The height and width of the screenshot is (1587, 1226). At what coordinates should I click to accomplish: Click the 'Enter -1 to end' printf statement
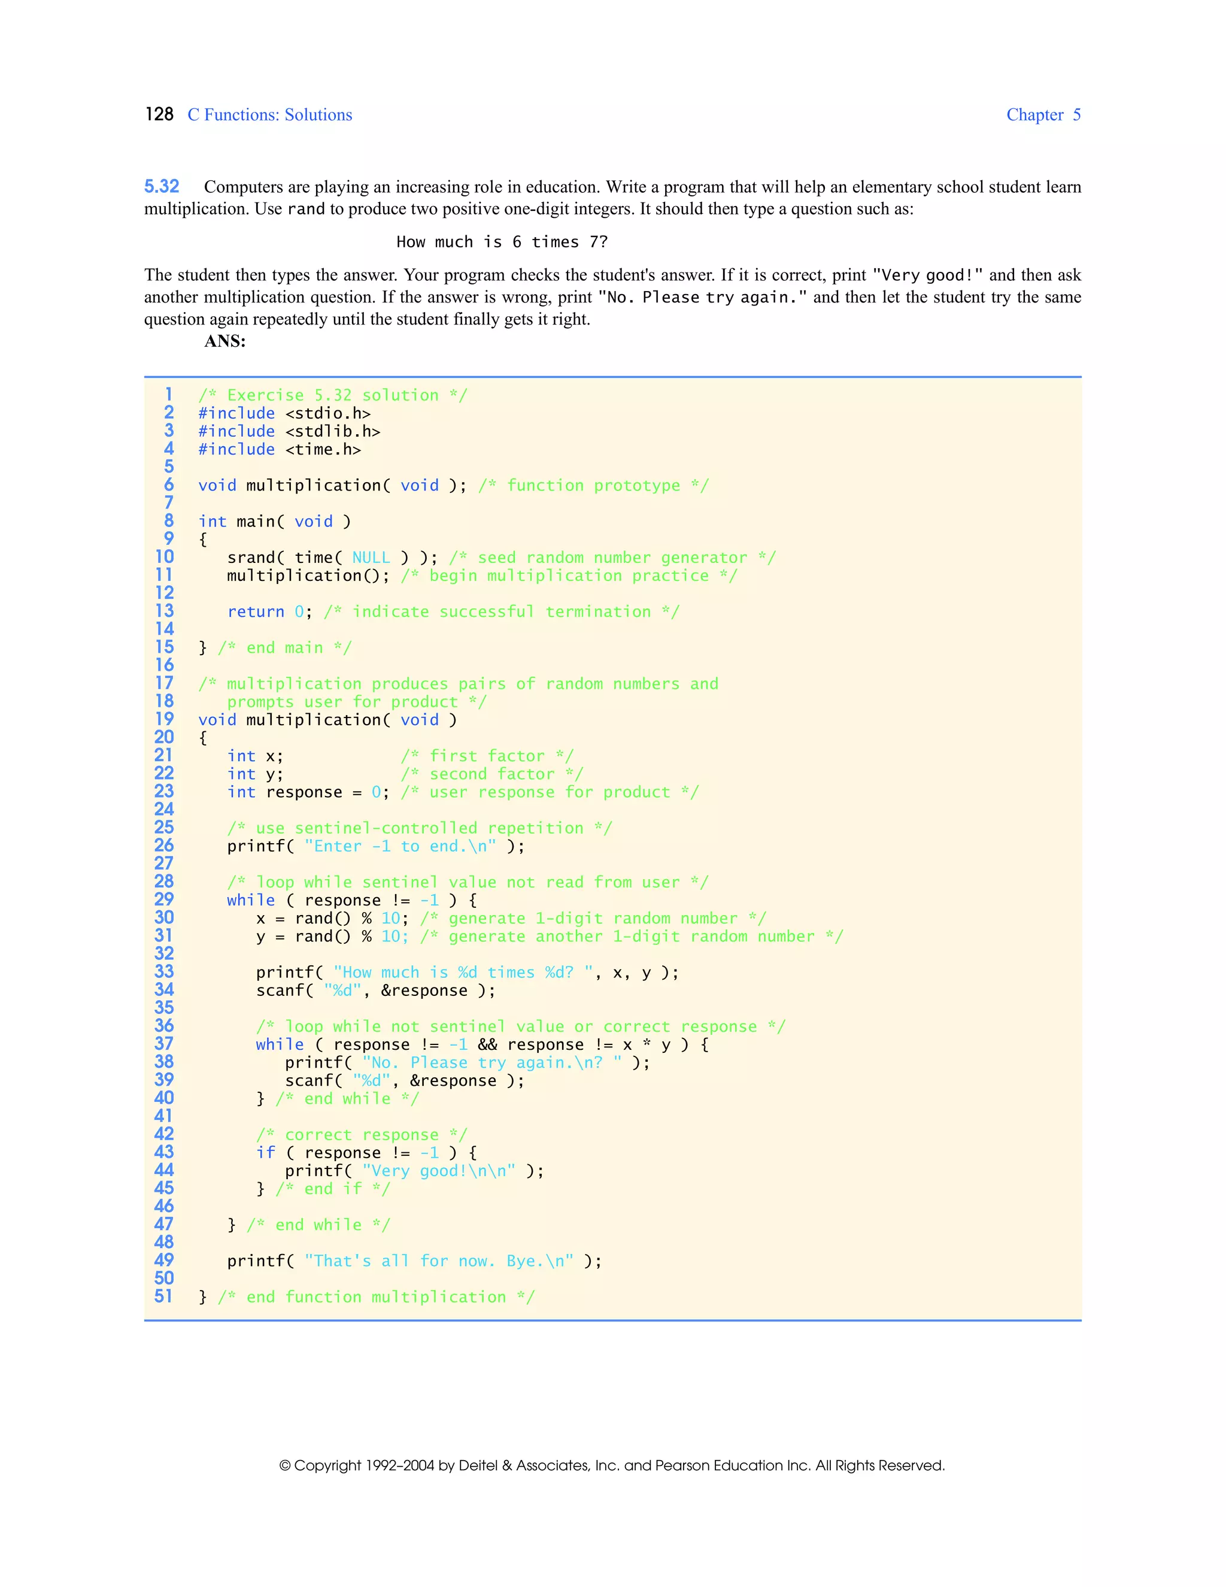tap(375, 847)
